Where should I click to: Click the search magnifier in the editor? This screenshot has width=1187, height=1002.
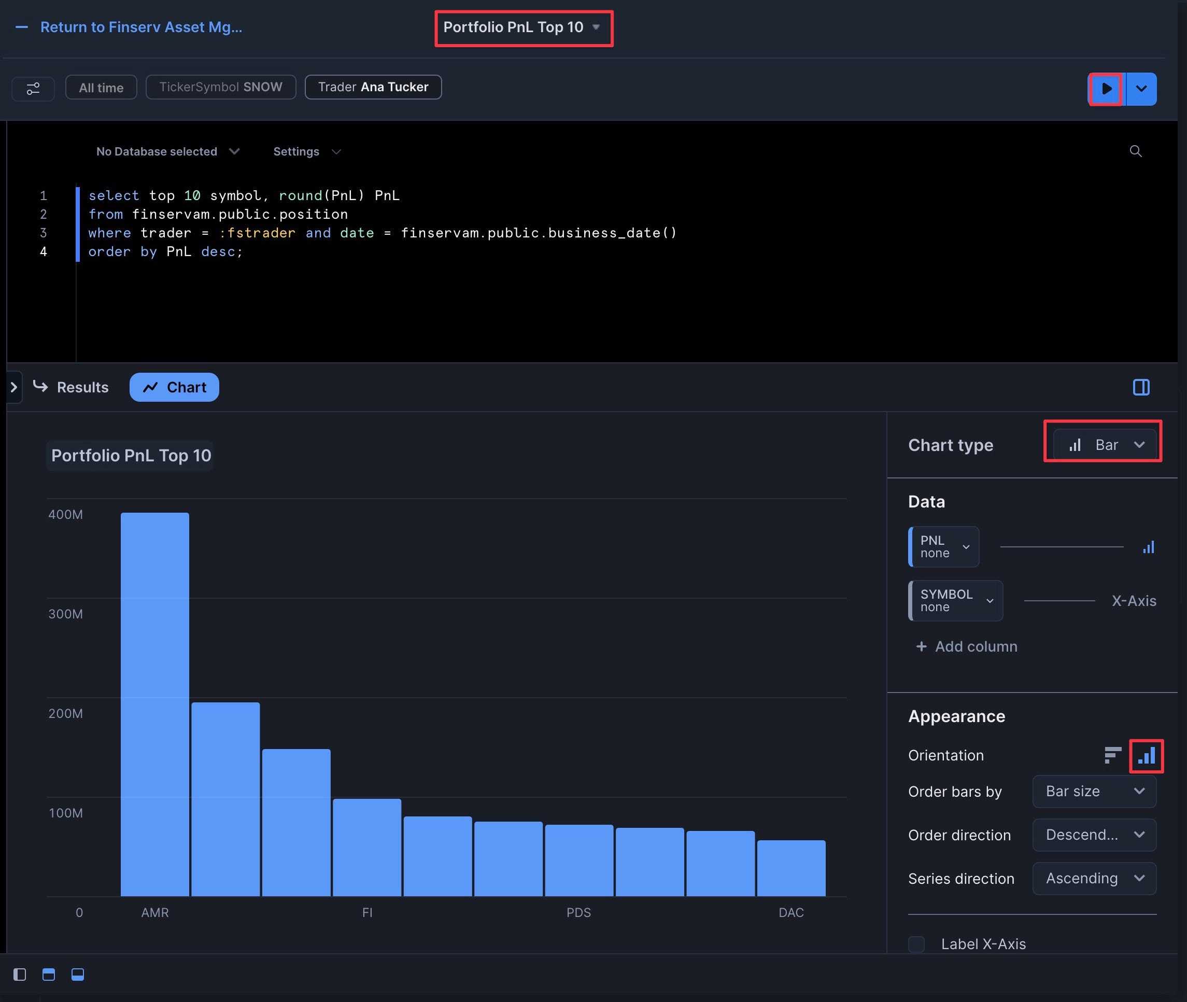(x=1135, y=151)
